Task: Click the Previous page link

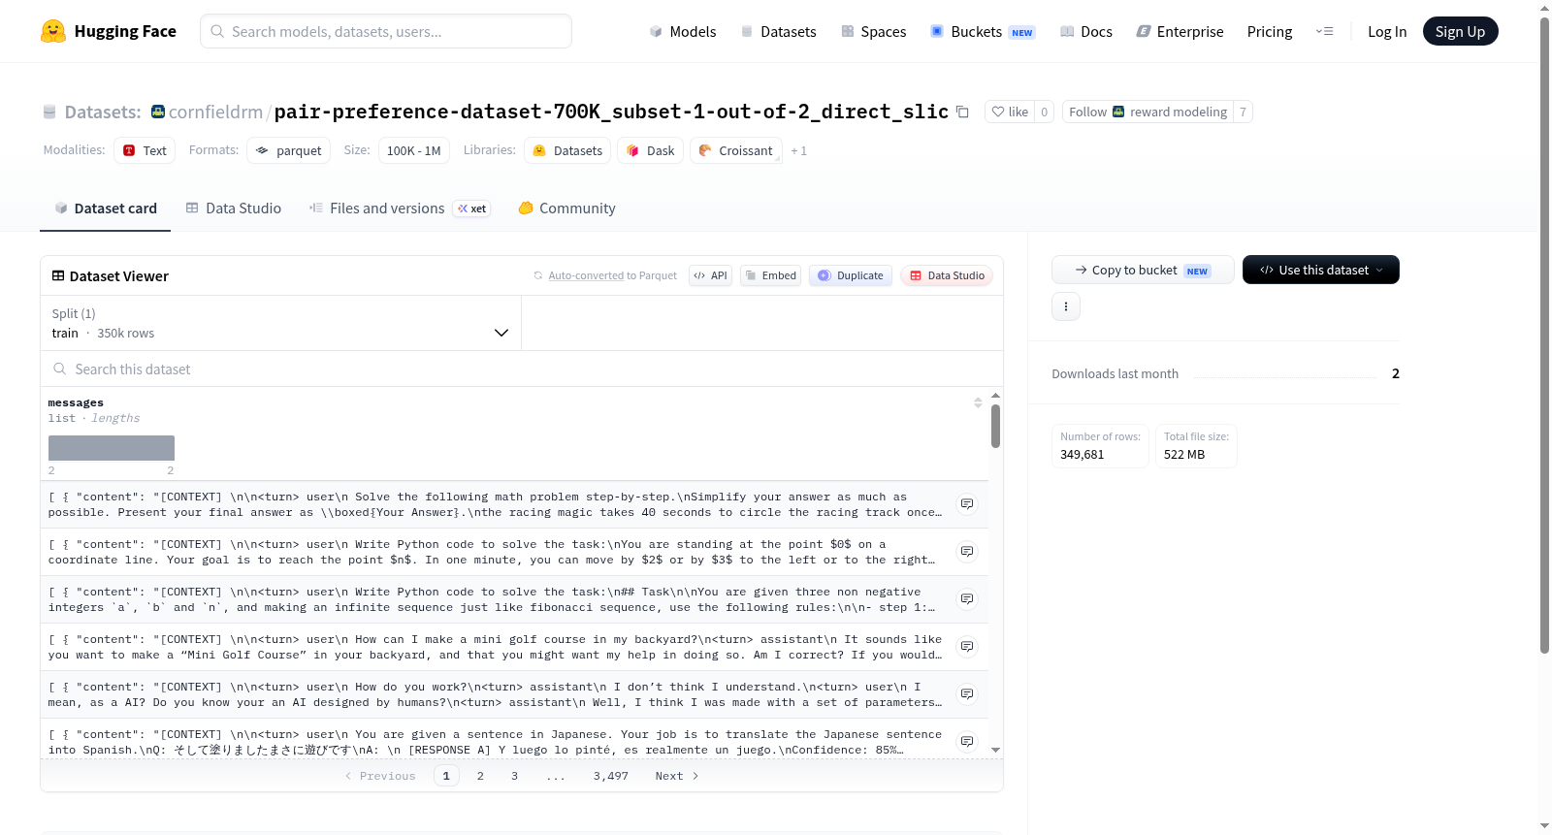Action: (x=380, y=776)
